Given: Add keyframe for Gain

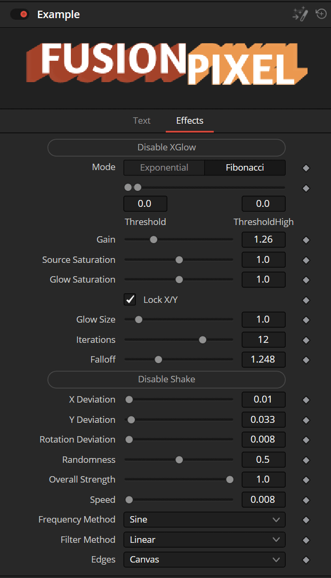Looking at the screenshot, I should point(306,240).
